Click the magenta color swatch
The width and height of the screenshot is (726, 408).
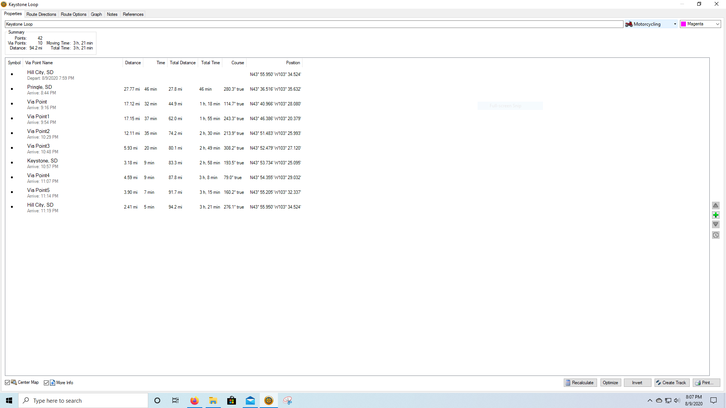684,24
